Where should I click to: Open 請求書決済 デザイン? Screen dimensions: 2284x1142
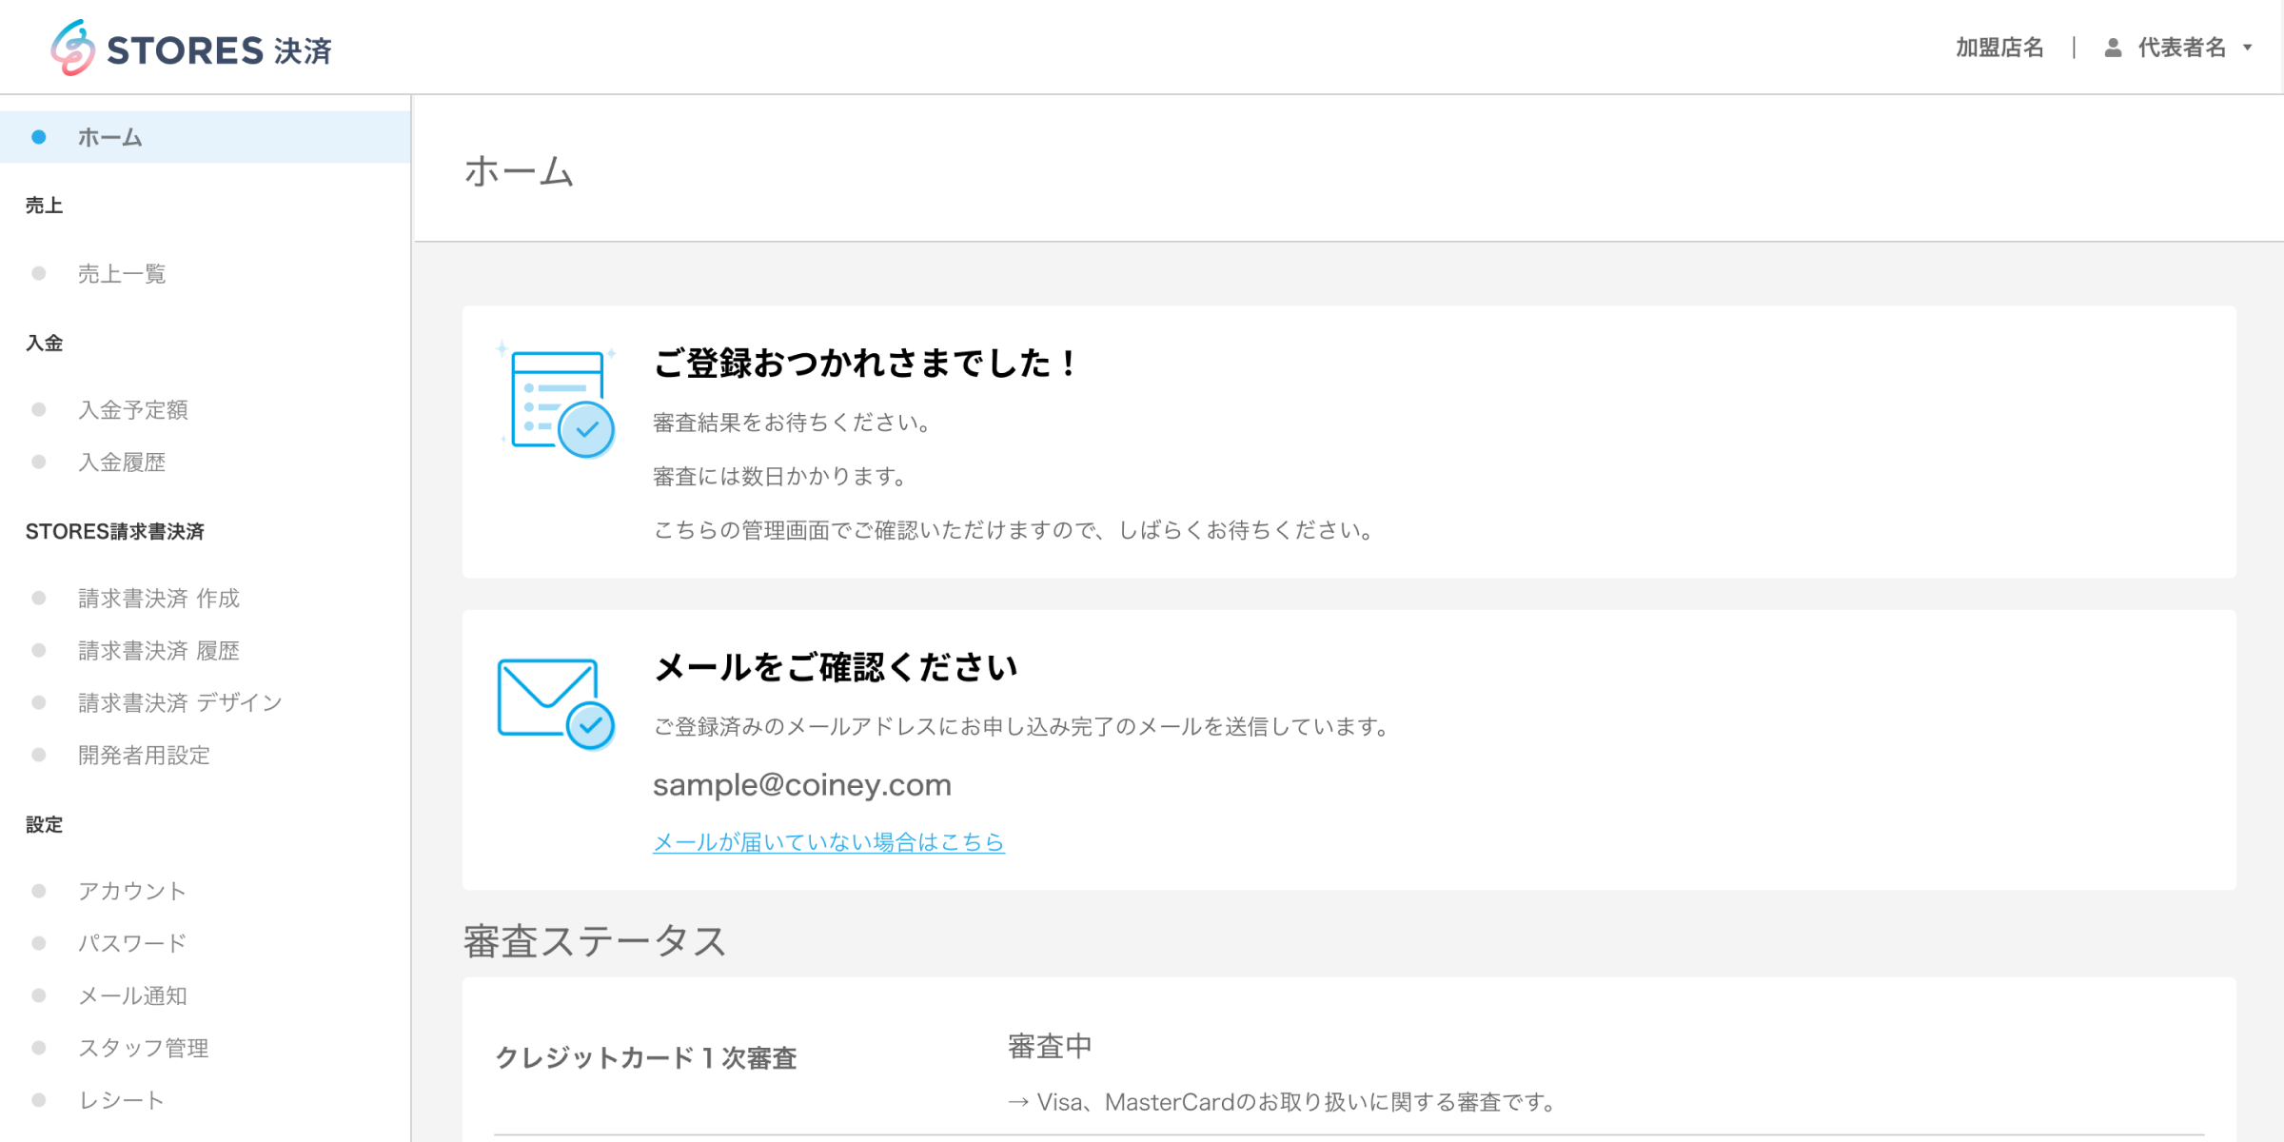[181, 703]
